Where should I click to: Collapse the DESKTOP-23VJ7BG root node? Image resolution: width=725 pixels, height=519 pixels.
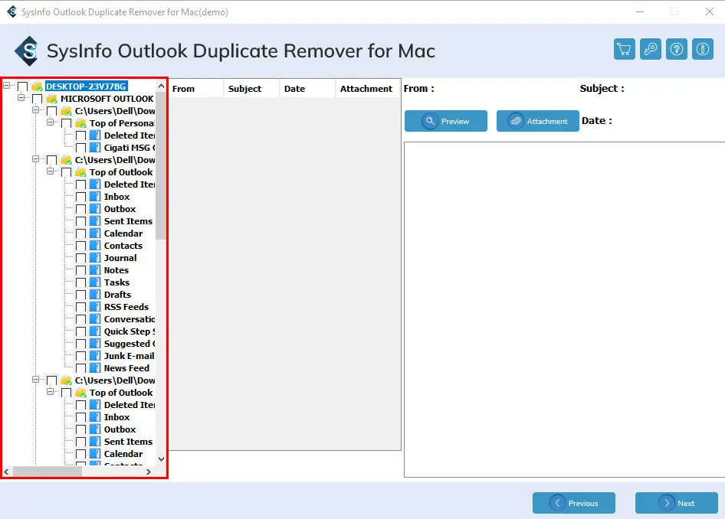[x=6, y=86]
